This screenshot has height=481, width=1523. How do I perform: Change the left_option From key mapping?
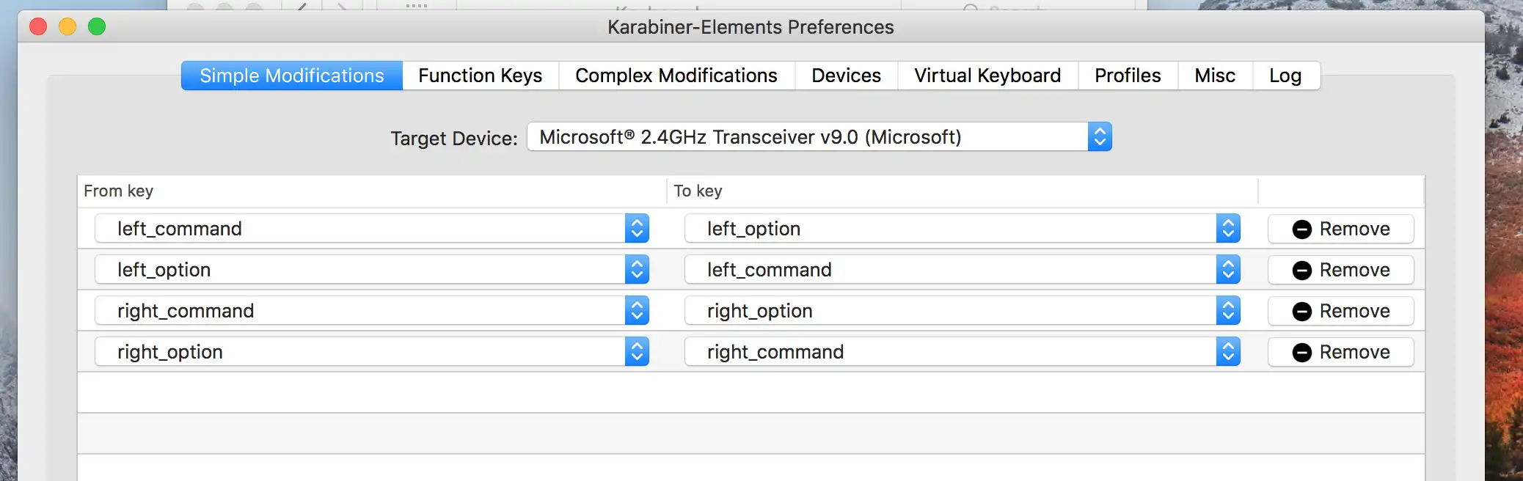click(637, 269)
